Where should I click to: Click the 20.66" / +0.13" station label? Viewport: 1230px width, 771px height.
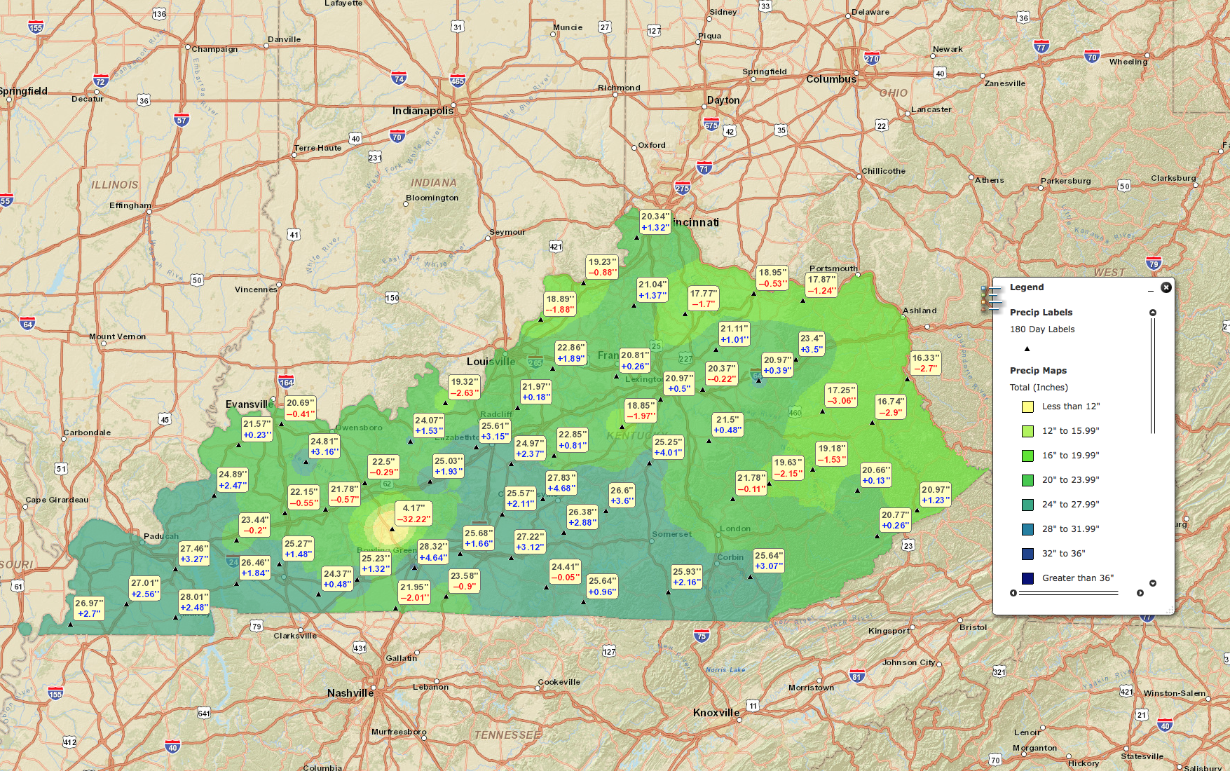click(x=875, y=475)
